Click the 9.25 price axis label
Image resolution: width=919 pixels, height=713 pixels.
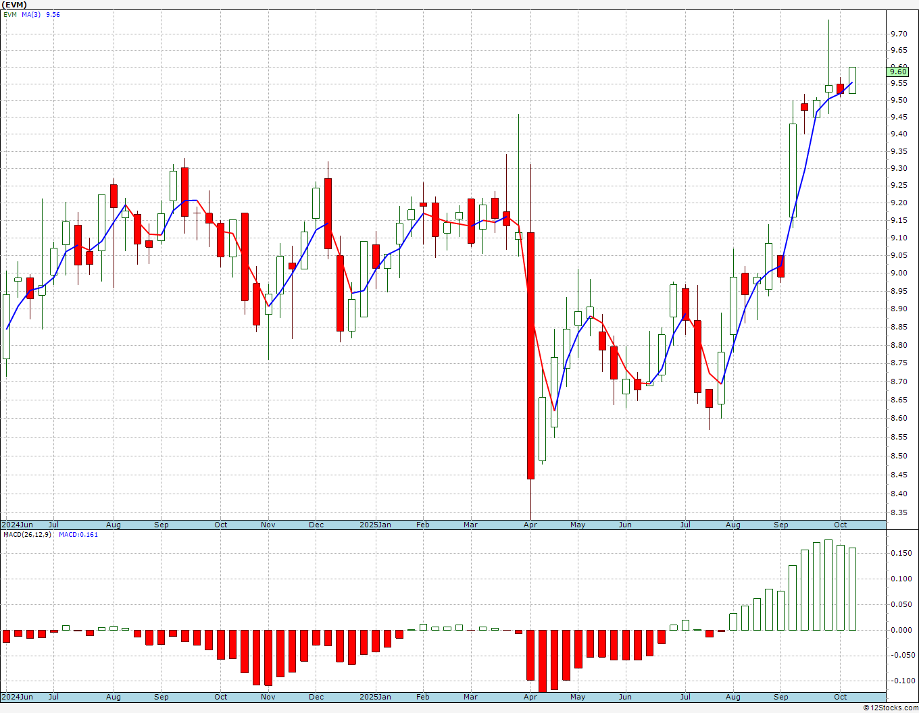(x=899, y=186)
